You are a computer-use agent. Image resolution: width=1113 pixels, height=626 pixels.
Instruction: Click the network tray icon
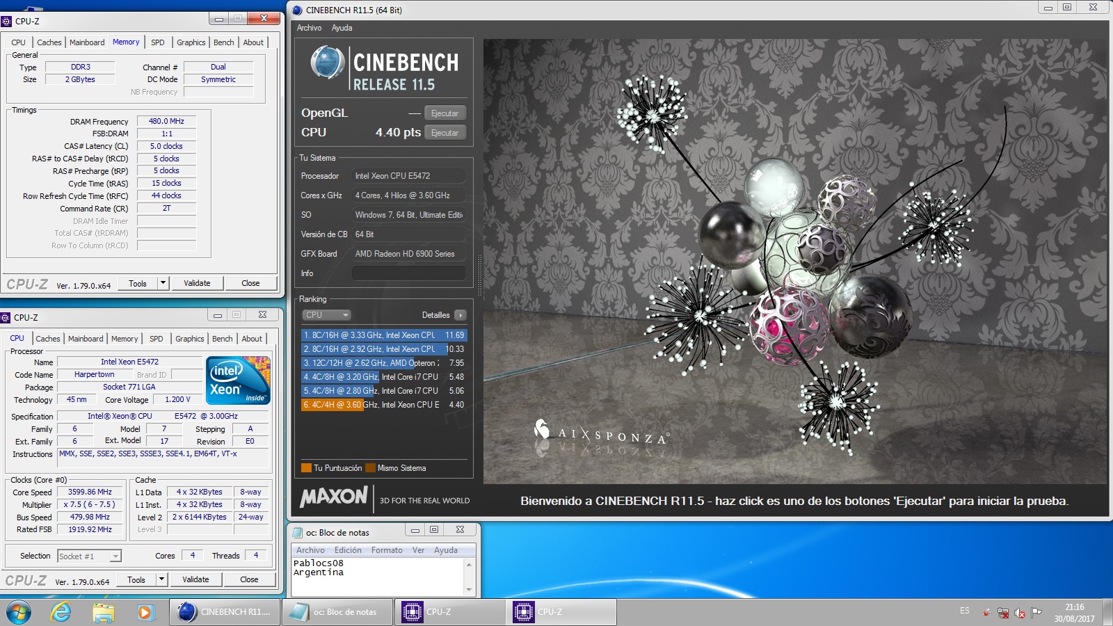pos(1003,613)
